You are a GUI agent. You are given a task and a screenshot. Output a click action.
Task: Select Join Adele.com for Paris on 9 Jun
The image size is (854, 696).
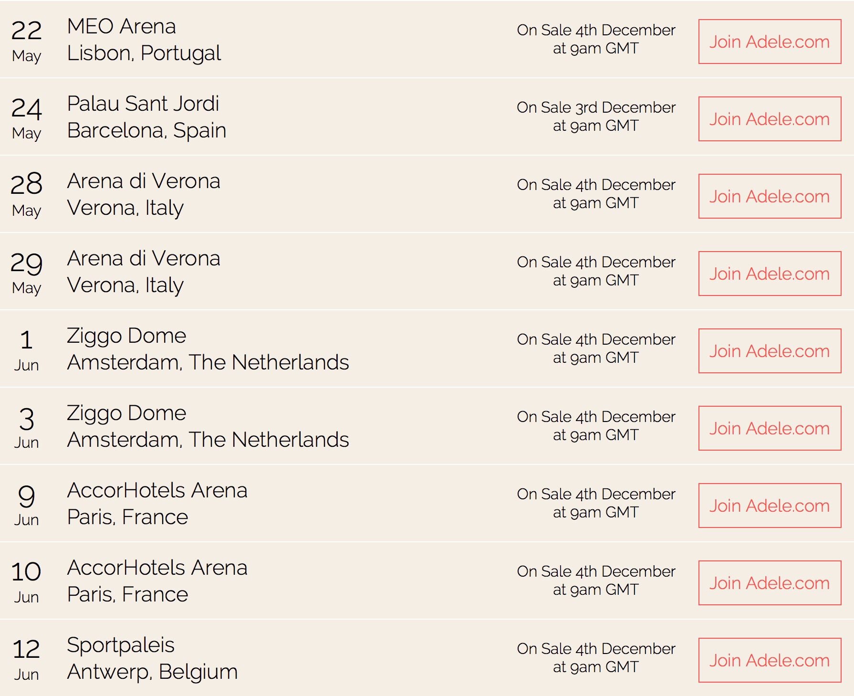(x=770, y=506)
